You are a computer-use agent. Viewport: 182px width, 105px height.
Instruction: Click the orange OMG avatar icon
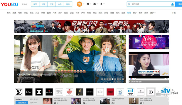coord(79,4)
